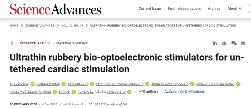Share article through WeChat icon
Screen dimensions: 251x108
tap(234, 43)
